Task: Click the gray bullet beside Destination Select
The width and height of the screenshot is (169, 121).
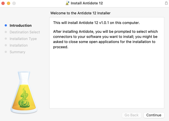Action: click(6, 32)
